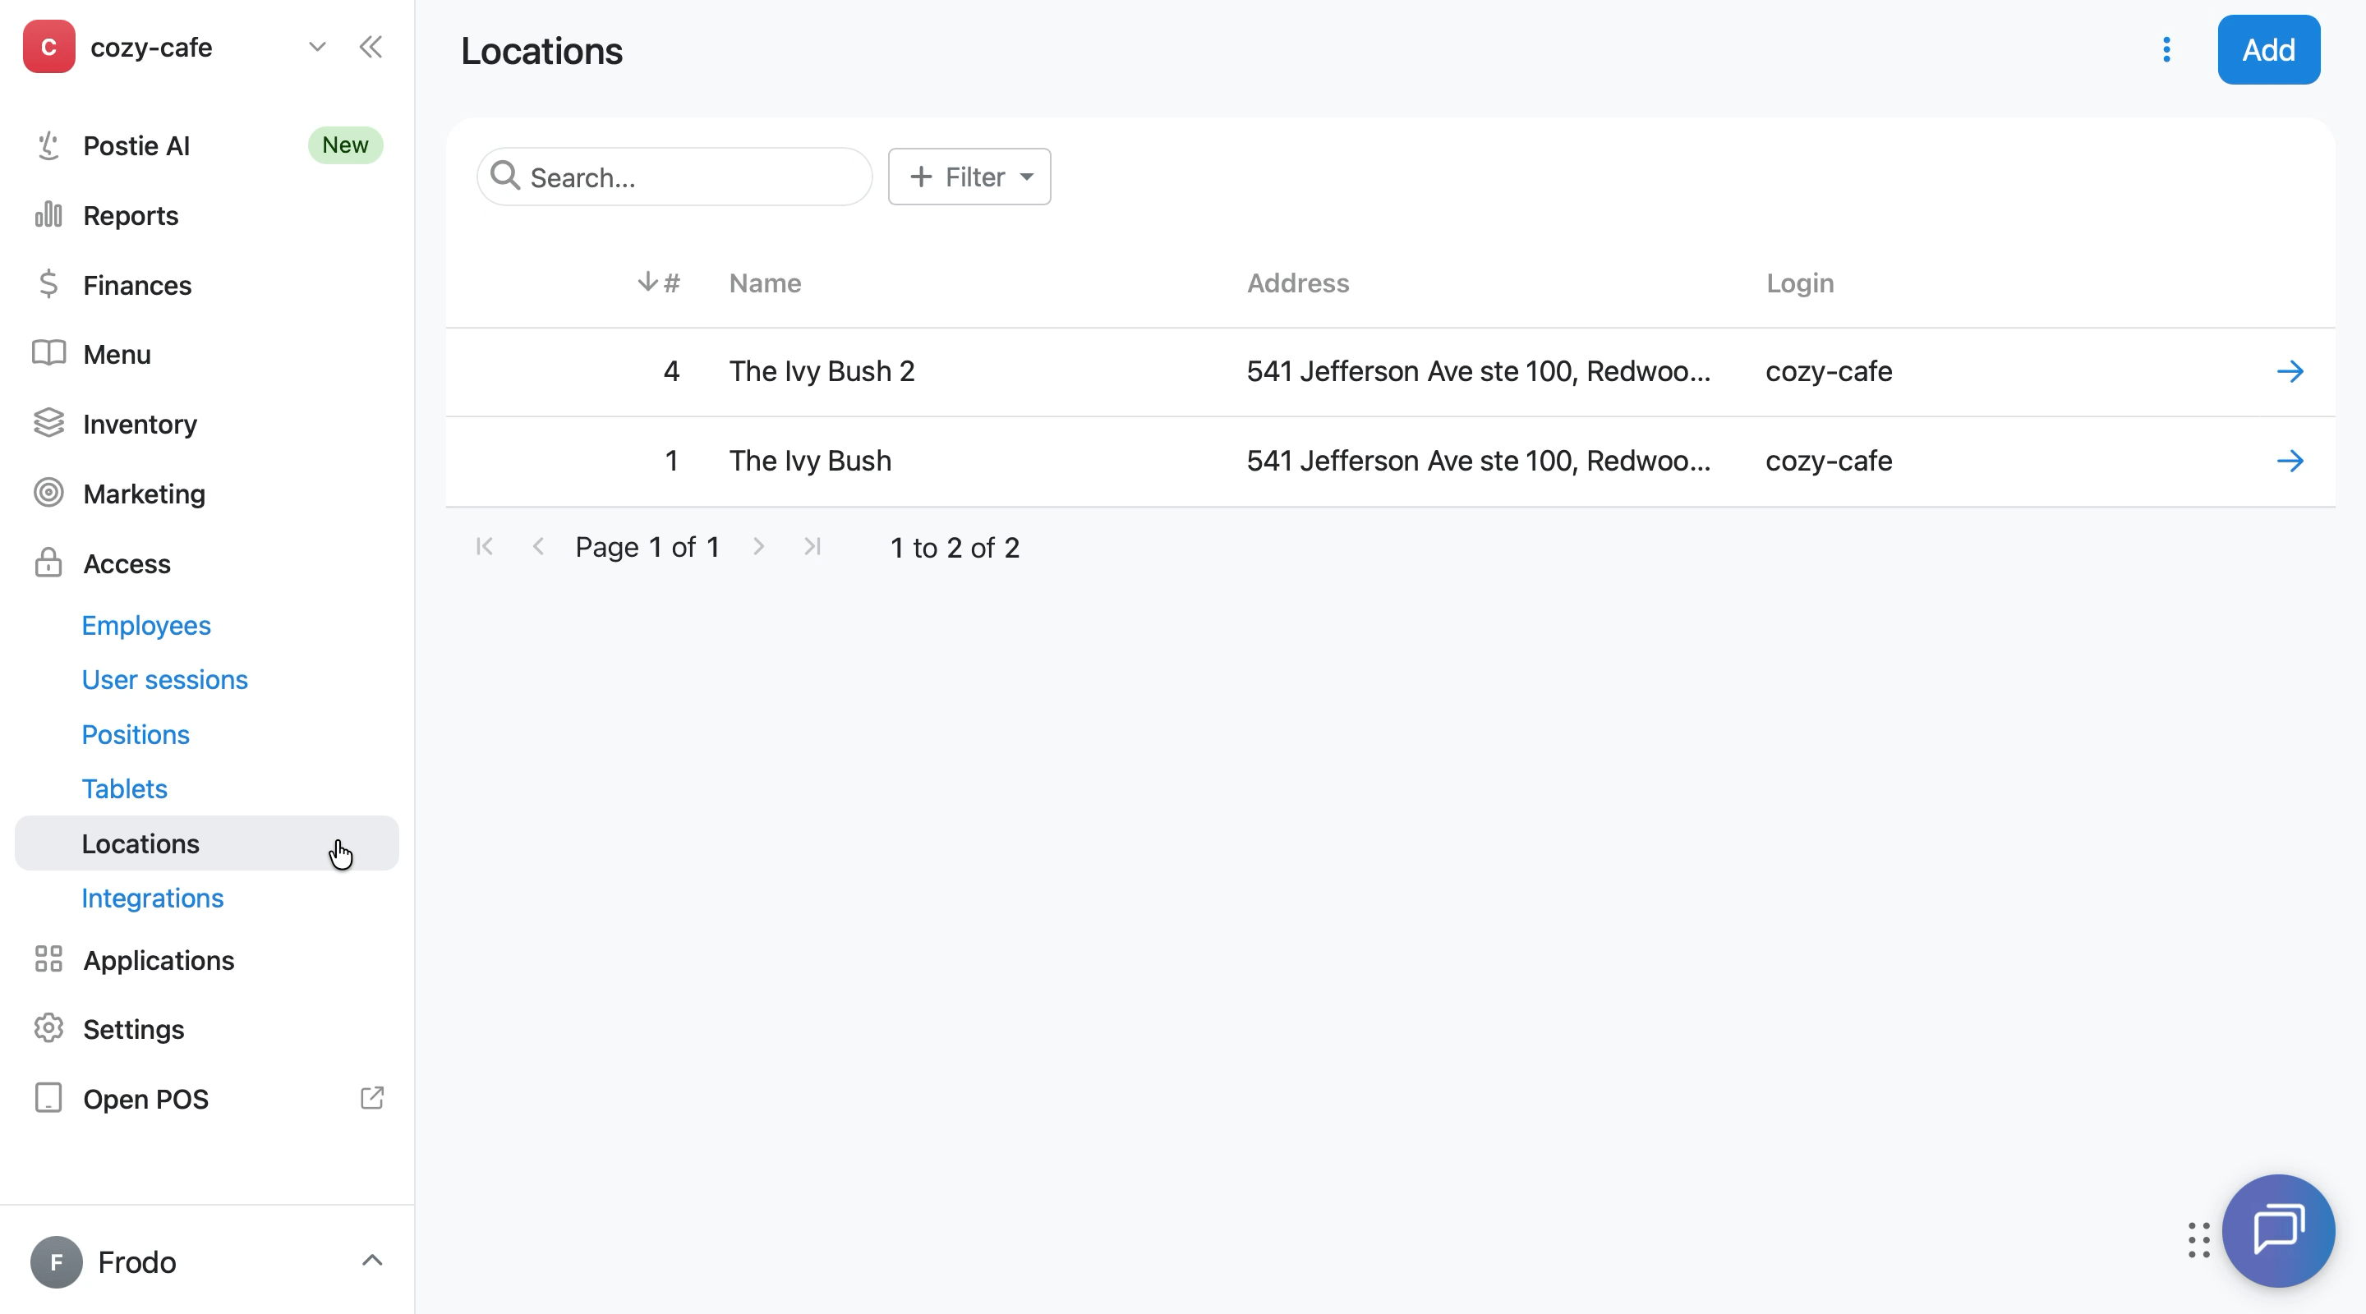This screenshot has width=2366, height=1314.
Task: Open the Finances section
Action: tap(138, 286)
